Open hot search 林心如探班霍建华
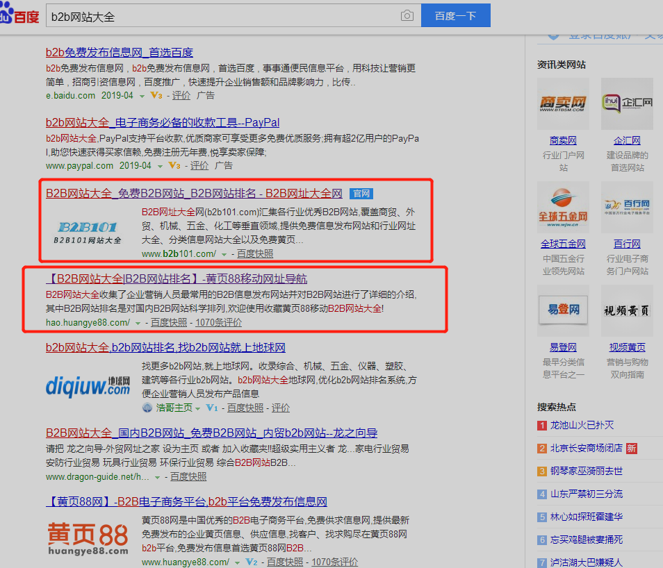 click(586, 517)
